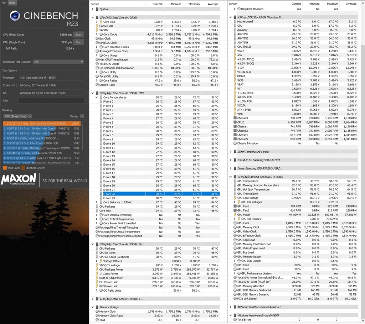Viewport: 365px width, 324px height.
Task: Collapse the Core Temperatures tree
Action: [x=97, y=98]
